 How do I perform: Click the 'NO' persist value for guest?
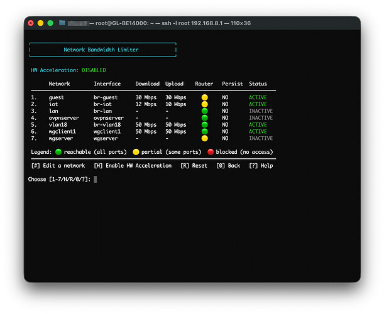[225, 97]
